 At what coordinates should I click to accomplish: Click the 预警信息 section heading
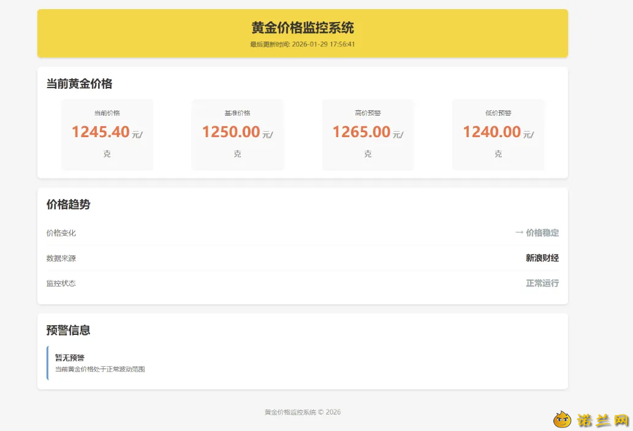(x=68, y=330)
